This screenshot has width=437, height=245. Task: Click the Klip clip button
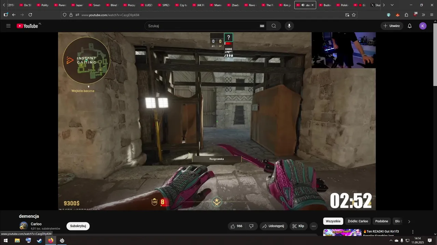[x=298, y=226]
